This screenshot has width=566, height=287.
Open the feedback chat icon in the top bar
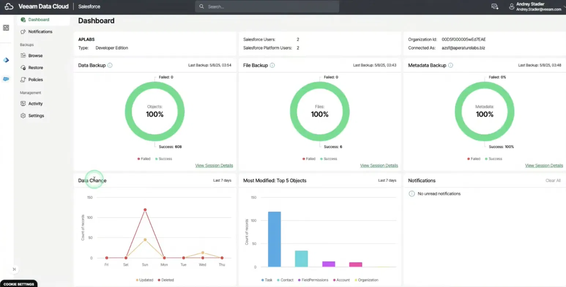[x=495, y=7]
